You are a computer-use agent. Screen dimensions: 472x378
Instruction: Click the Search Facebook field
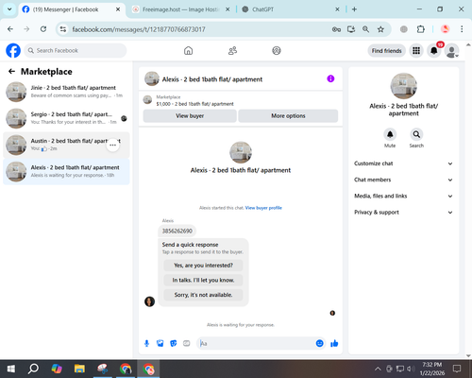76,50
